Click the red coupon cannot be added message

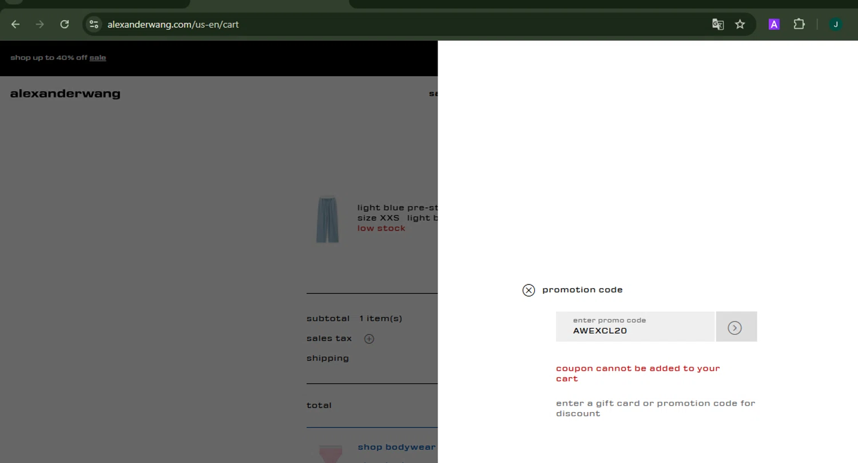pyautogui.click(x=638, y=373)
